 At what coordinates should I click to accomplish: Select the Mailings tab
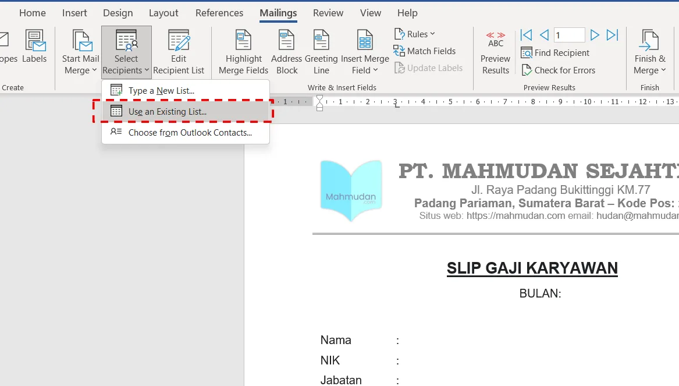click(x=279, y=13)
